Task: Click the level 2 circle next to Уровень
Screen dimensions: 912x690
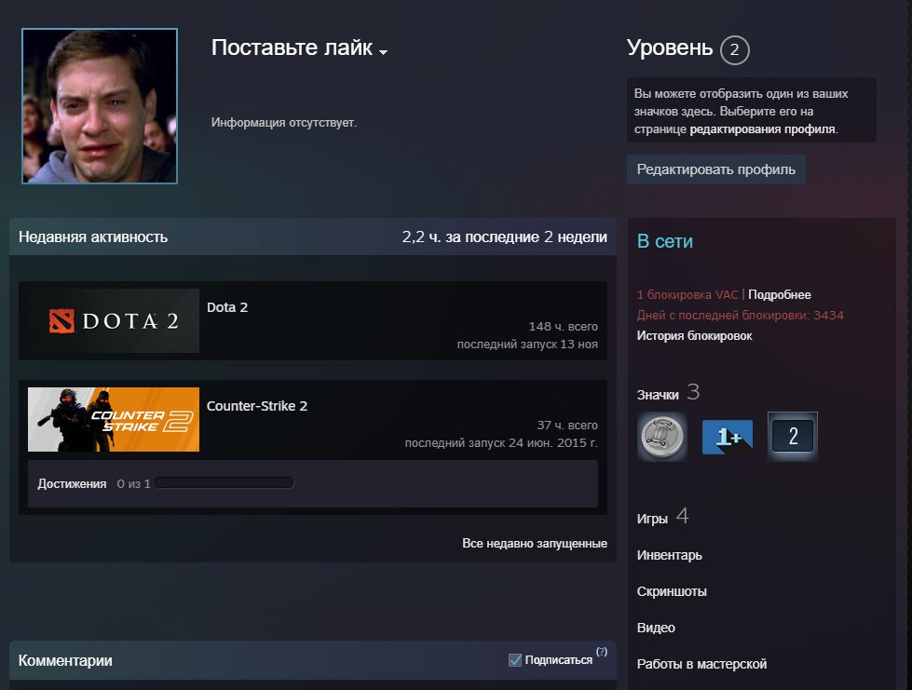Action: pos(734,50)
